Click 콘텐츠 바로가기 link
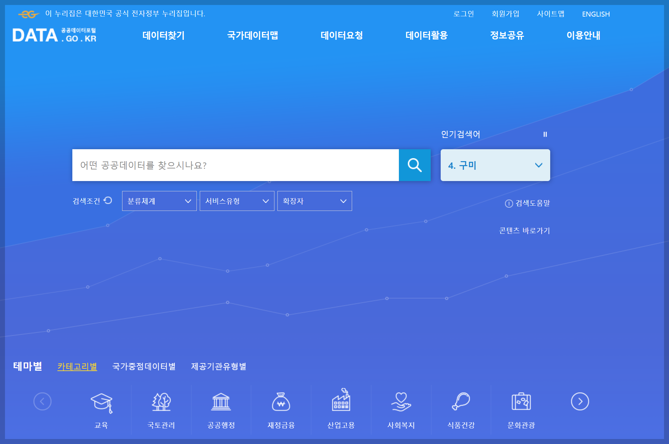Image resolution: width=669 pixels, height=444 pixels. point(525,230)
